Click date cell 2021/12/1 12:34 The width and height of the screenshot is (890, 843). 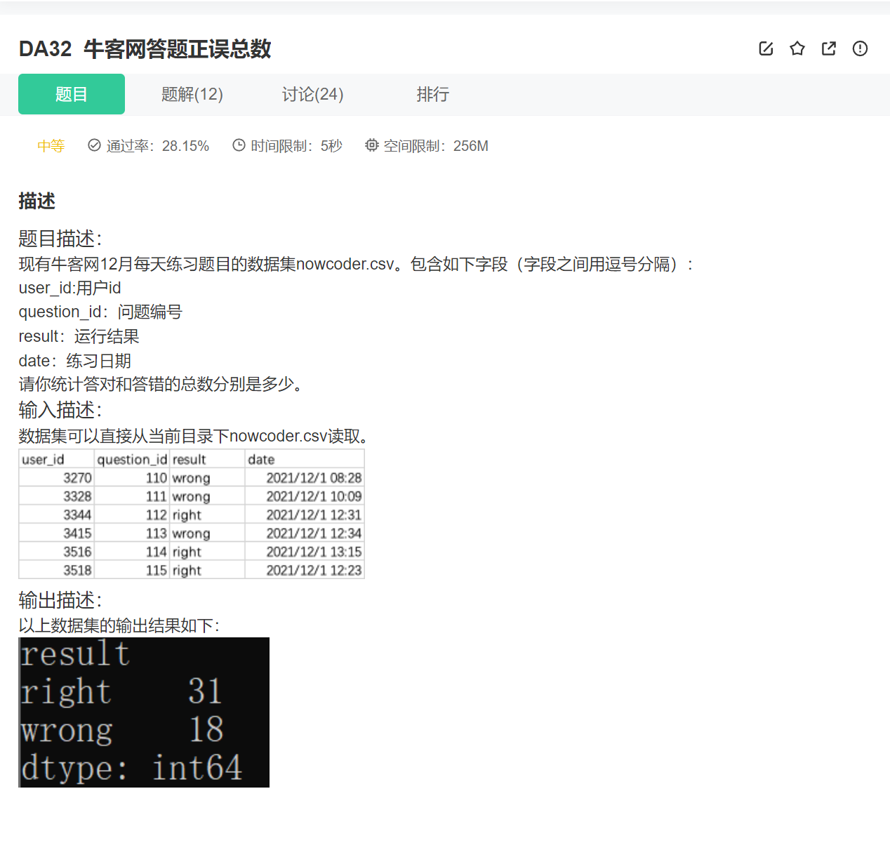[x=305, y=533]
